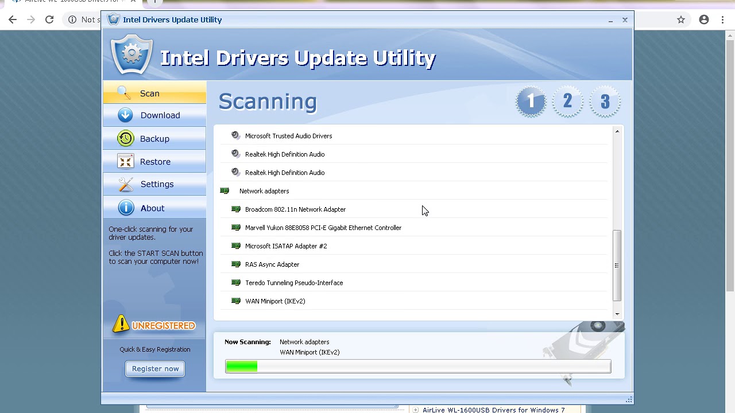Viewport: 735px width, 413px height.
Task: Click icon beside Teredo Tunneling Pseudo-Interface
Action: [235, 283]
